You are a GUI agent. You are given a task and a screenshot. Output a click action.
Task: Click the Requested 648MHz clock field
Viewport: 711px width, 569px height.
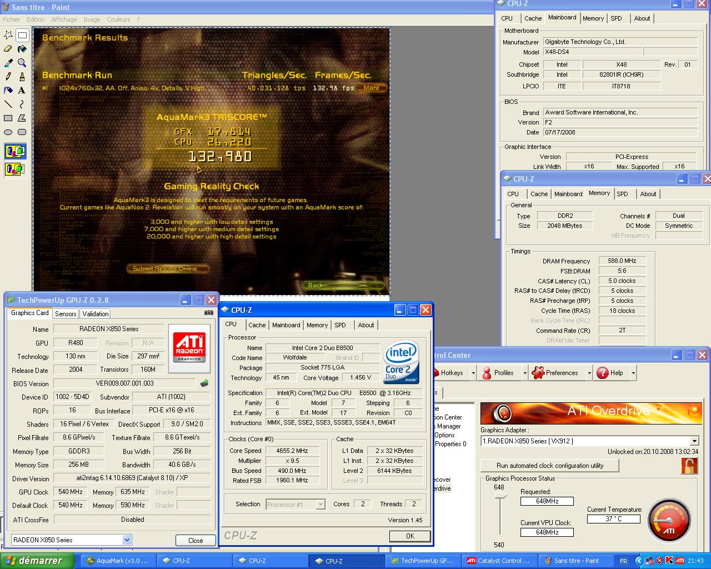(x=547, y=501)
